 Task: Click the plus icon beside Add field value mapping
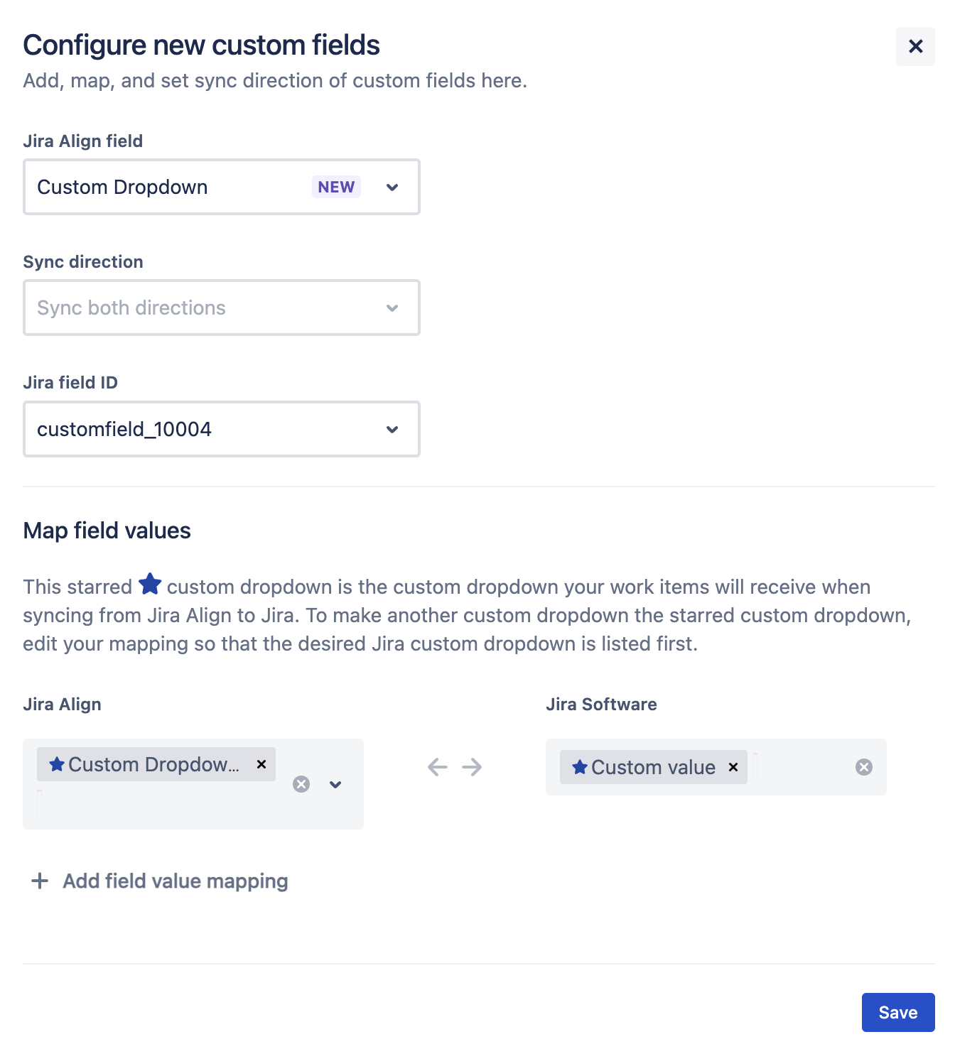point(39,881)
